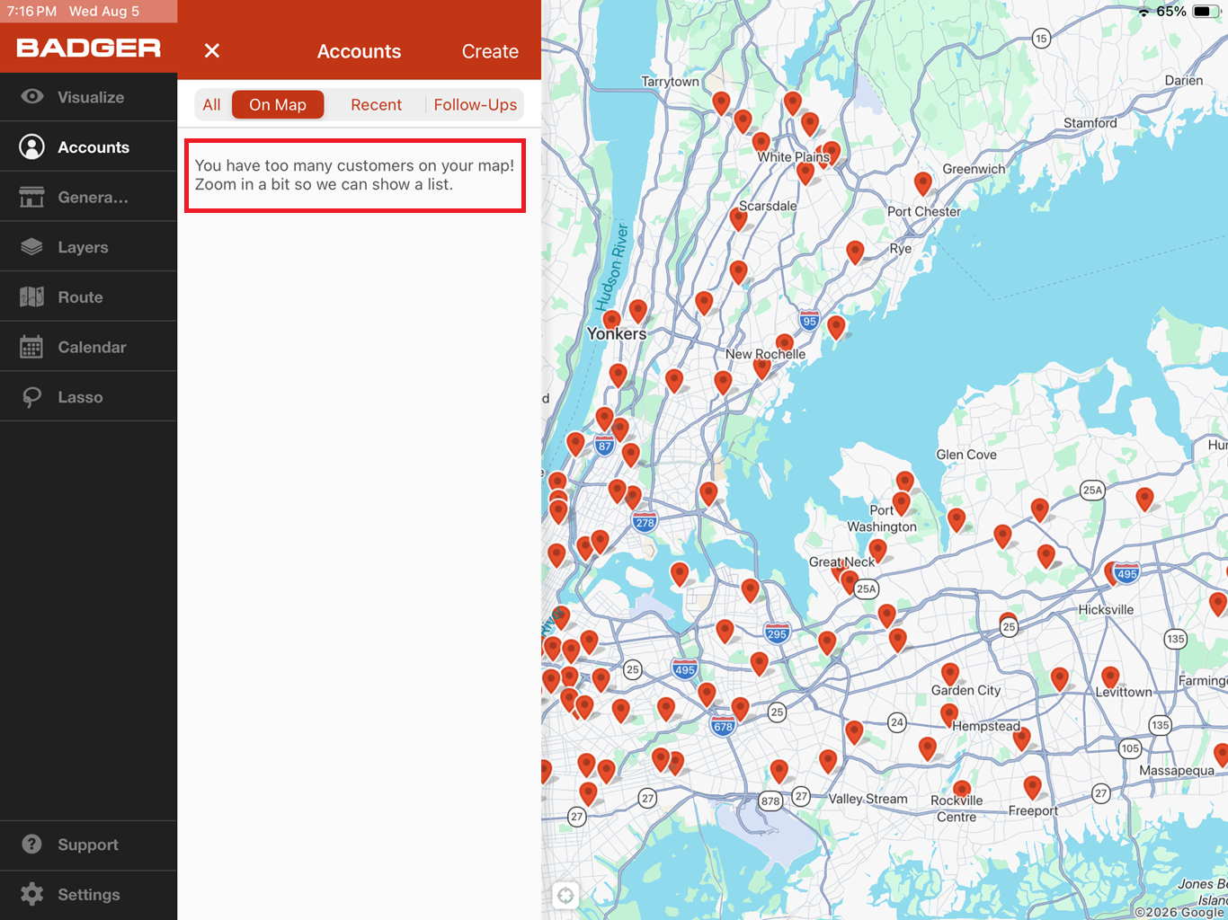The height and width of the screenshot is (920, 1228).
Task: Tap the Hudson River label
Action: pyautogui.click(x=613, y=268)
